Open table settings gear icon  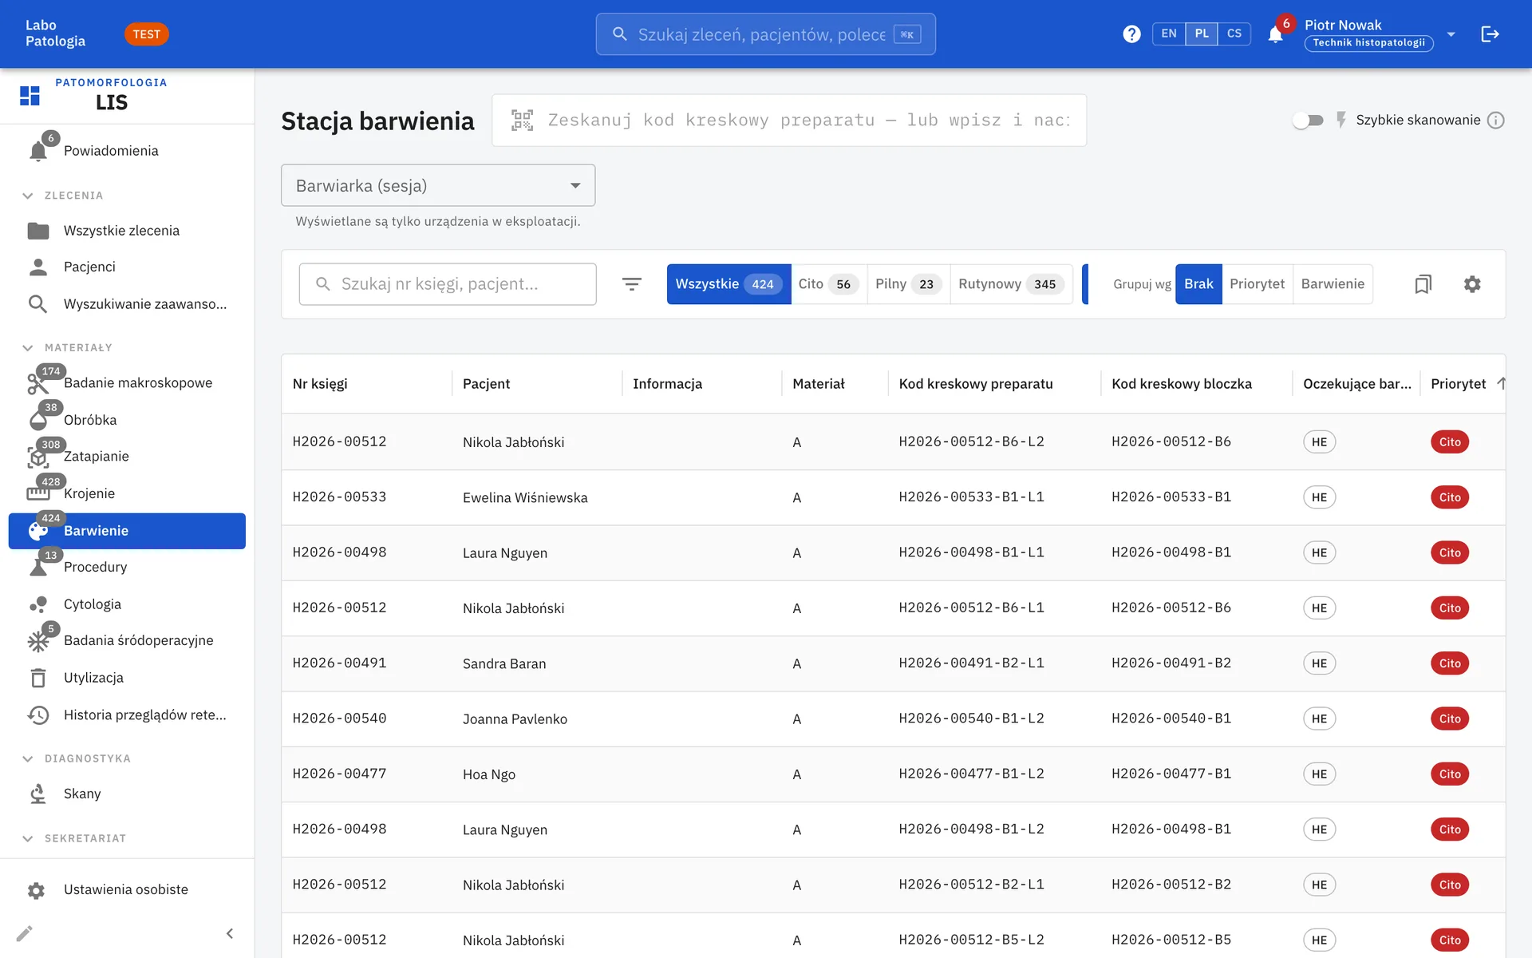tap(1472, 284)
